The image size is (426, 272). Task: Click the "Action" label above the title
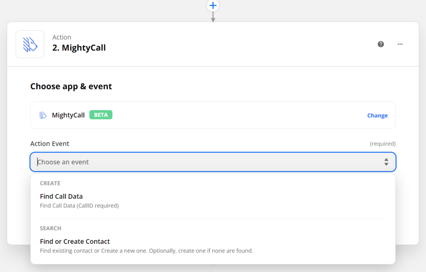(62, 37)
